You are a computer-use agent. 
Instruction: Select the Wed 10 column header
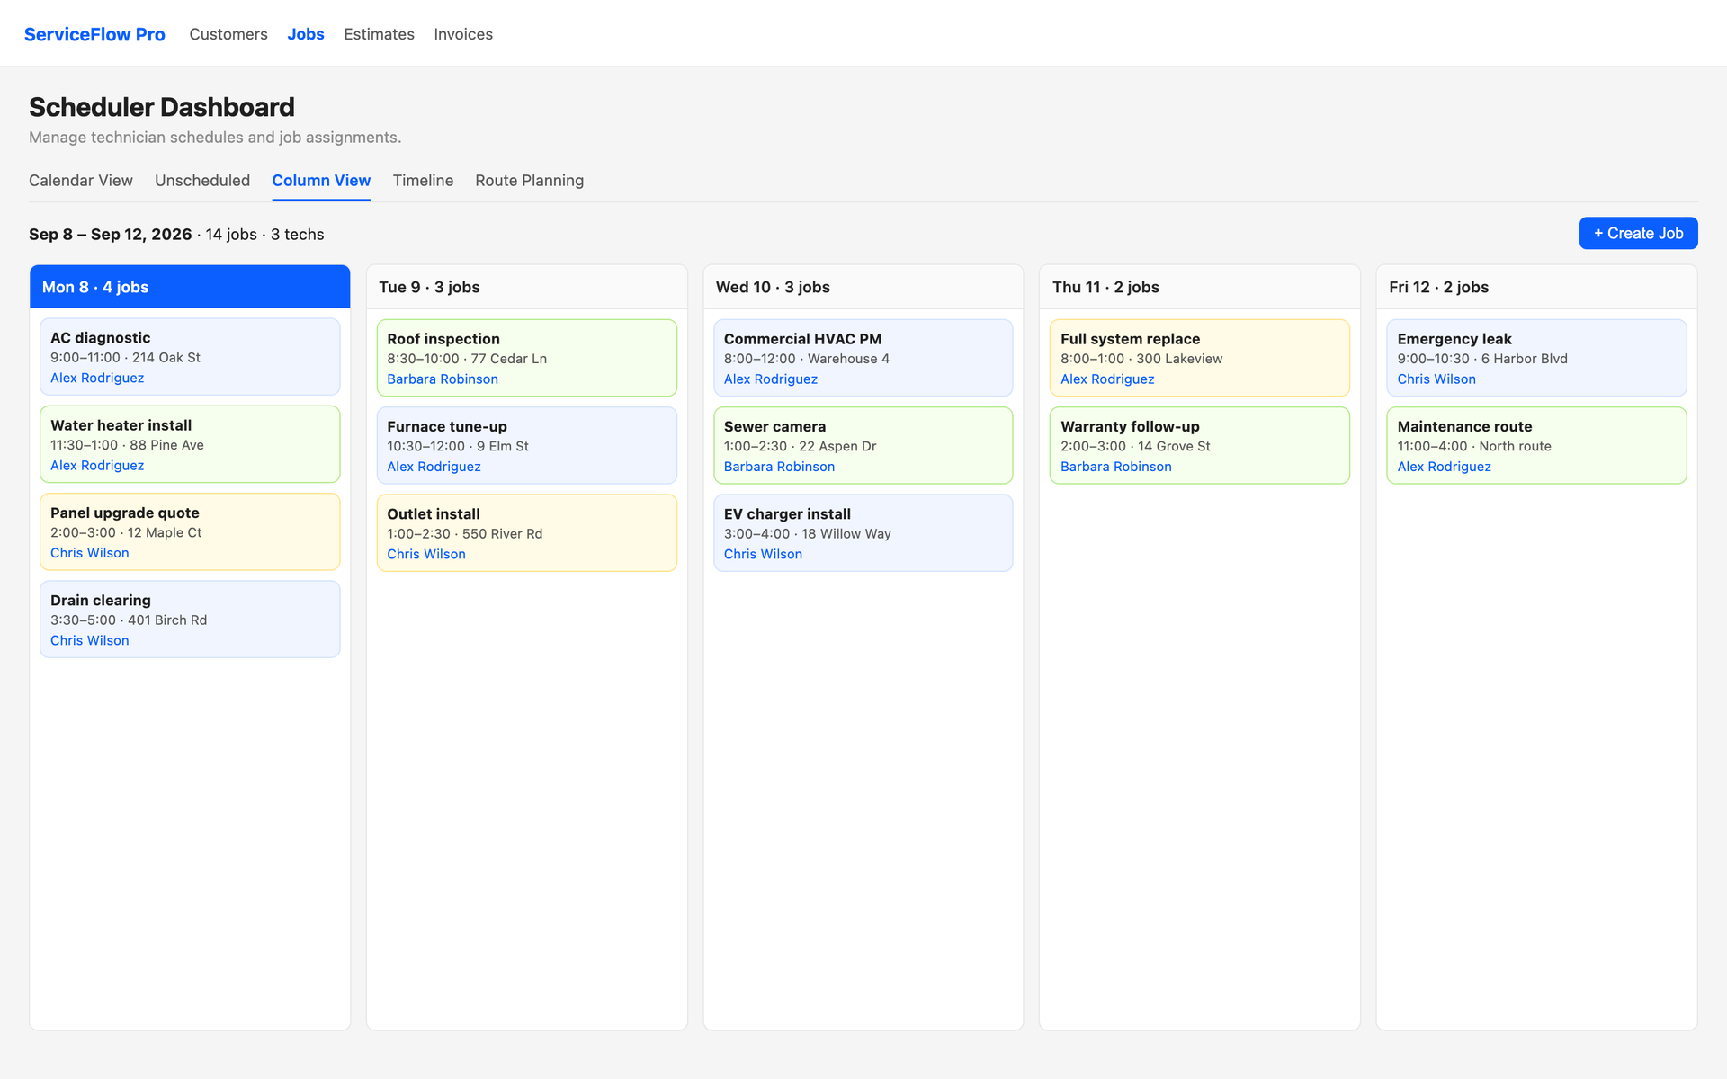(x=863, y=287)
